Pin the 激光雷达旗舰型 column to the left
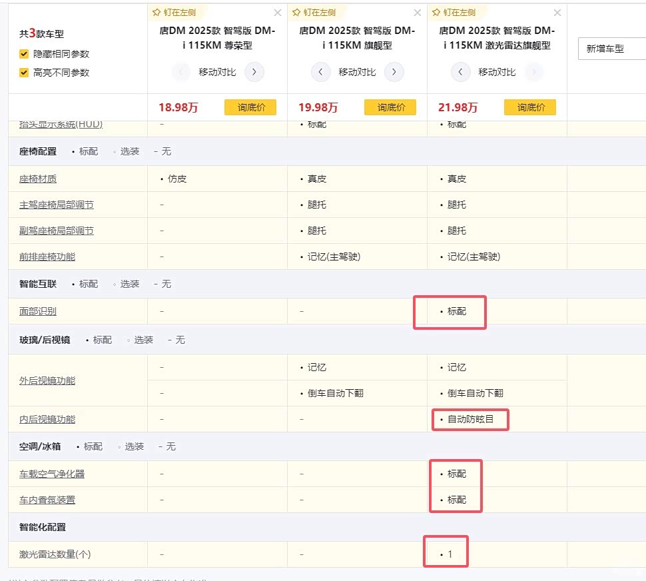 454,12
